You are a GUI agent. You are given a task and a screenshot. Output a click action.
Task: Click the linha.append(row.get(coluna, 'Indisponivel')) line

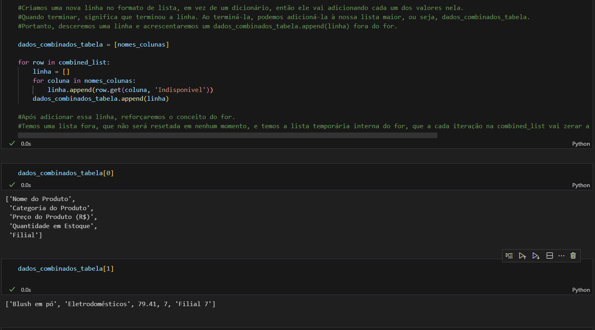click(x=130, y=90)
